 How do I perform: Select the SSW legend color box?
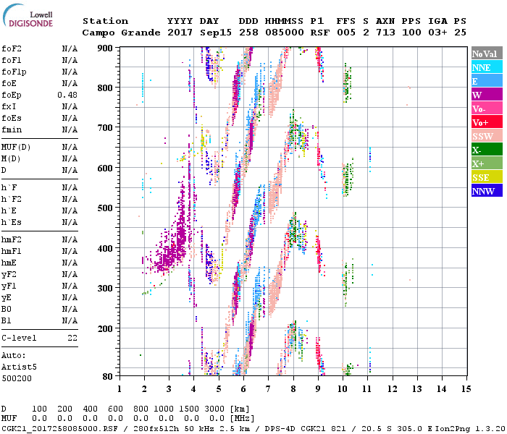click(x=487, y=136)
